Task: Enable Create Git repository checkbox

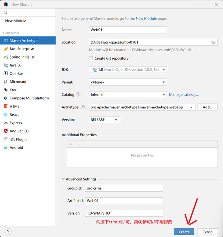Action: pos(91,59)
